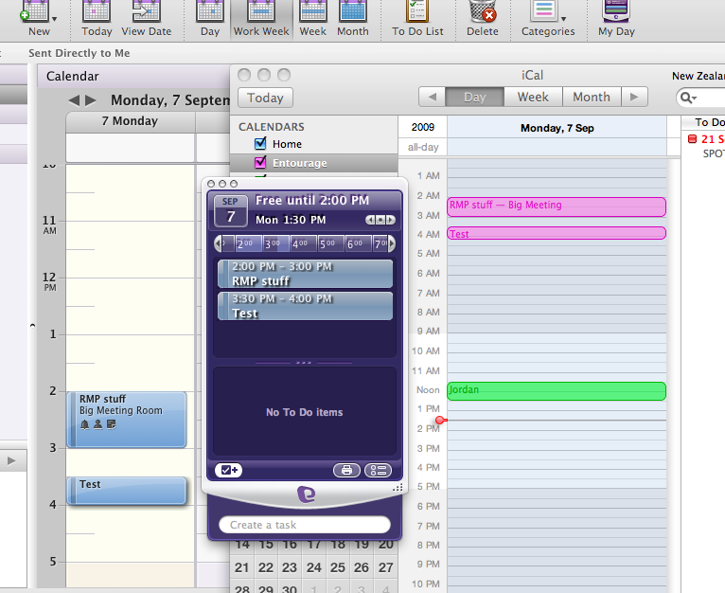Click iCal next day arrow button
The width and height of the screenshot is (725, 593).
(634, 97)
